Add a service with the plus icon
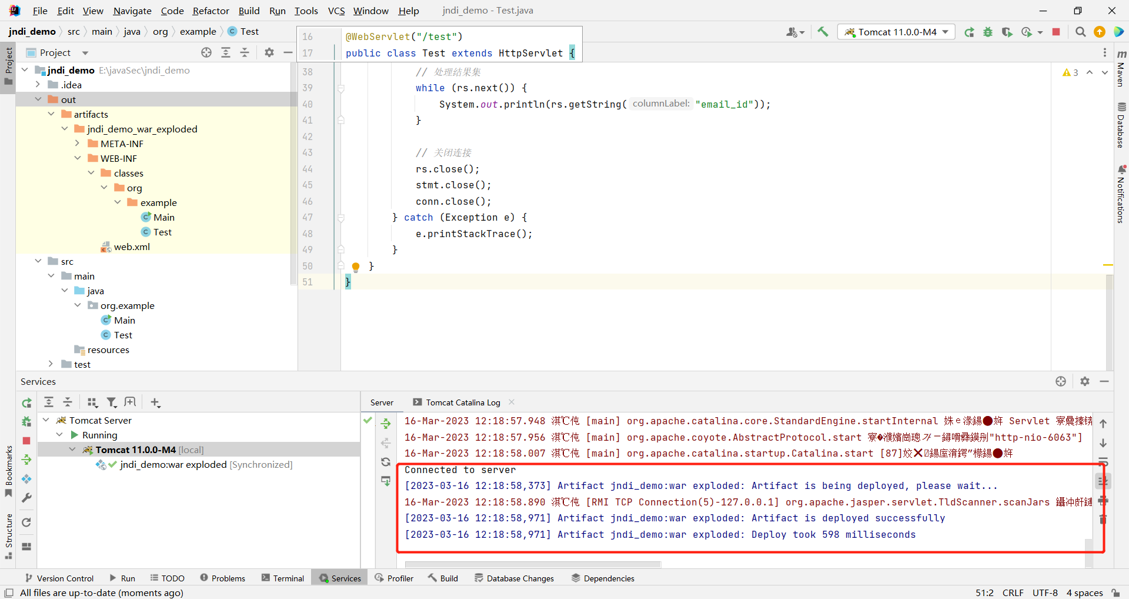1129x599 pixels. click(x=155, y=402)
